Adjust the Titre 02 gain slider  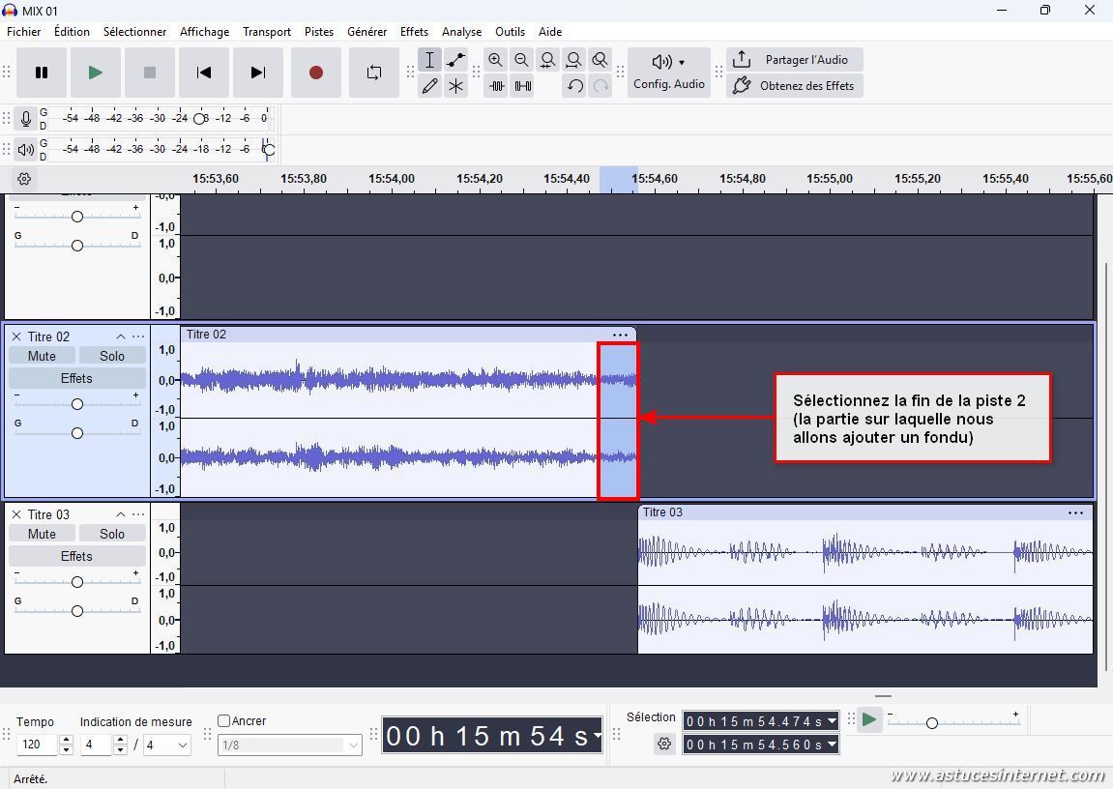point(76,404)
